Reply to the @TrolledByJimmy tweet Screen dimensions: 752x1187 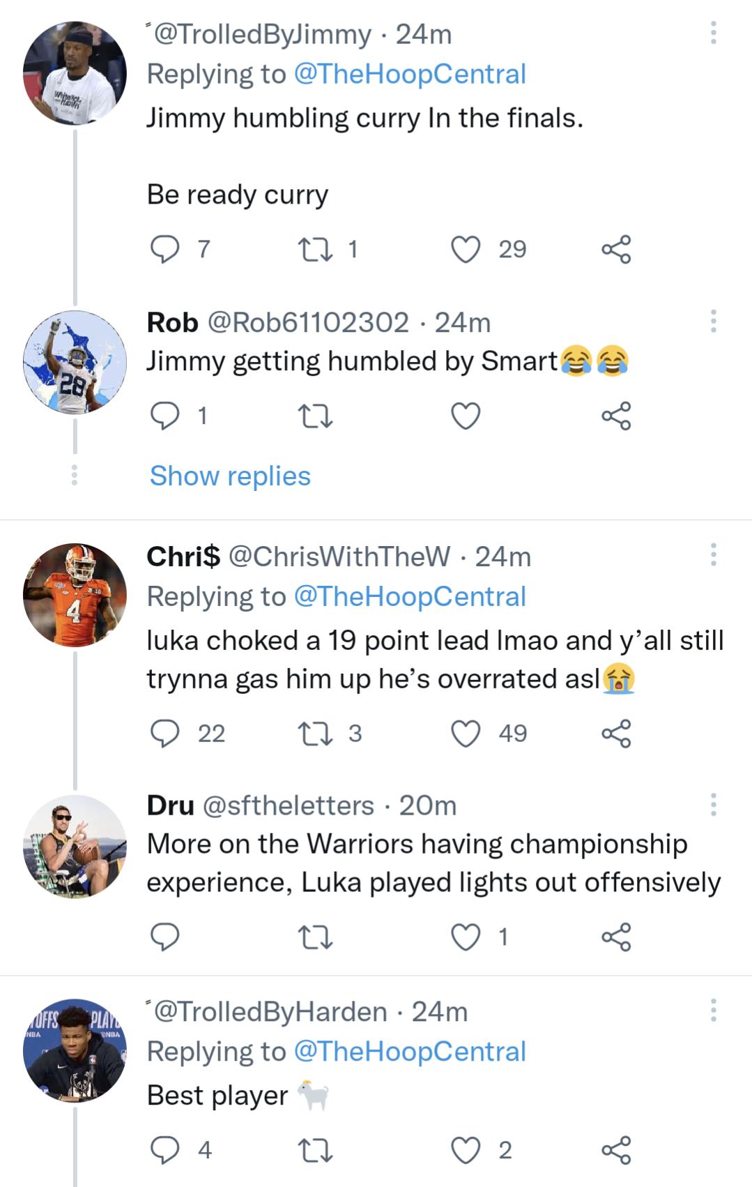165,250
